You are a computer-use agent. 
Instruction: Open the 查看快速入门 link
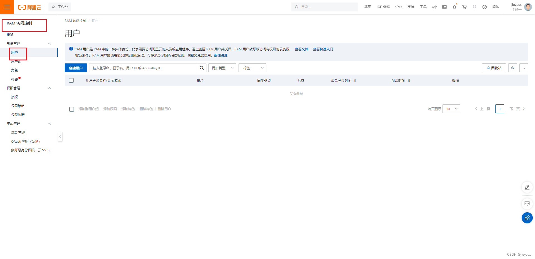(x=323, y=49)
